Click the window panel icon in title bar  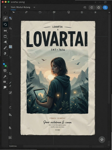tap(105, 2)
